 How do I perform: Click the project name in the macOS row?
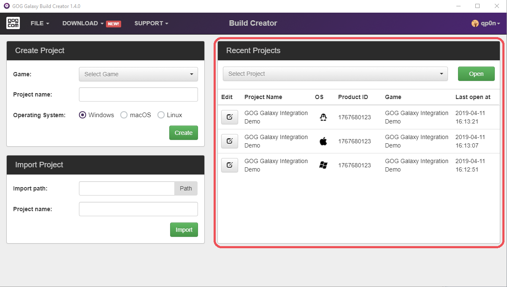click(276, 141)
